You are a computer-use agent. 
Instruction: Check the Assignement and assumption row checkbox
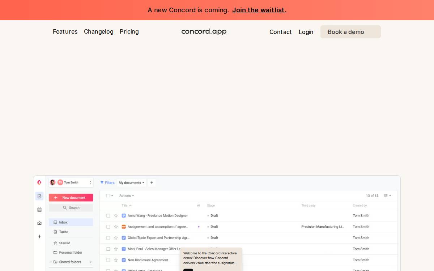pos(108,227)
